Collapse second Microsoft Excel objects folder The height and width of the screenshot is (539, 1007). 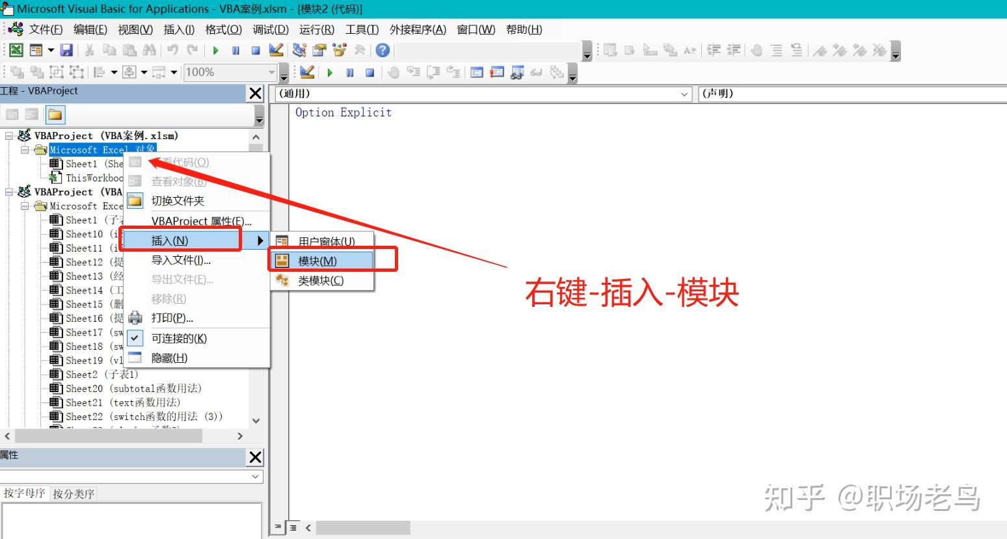pos(25,206)
